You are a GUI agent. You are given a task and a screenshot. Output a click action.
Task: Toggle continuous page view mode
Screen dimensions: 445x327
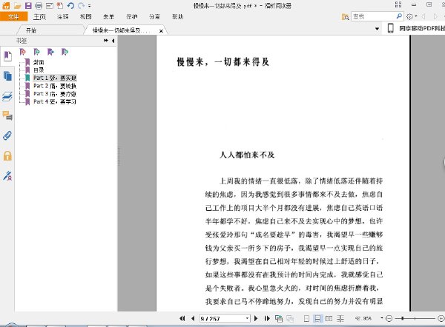(317, 319)
